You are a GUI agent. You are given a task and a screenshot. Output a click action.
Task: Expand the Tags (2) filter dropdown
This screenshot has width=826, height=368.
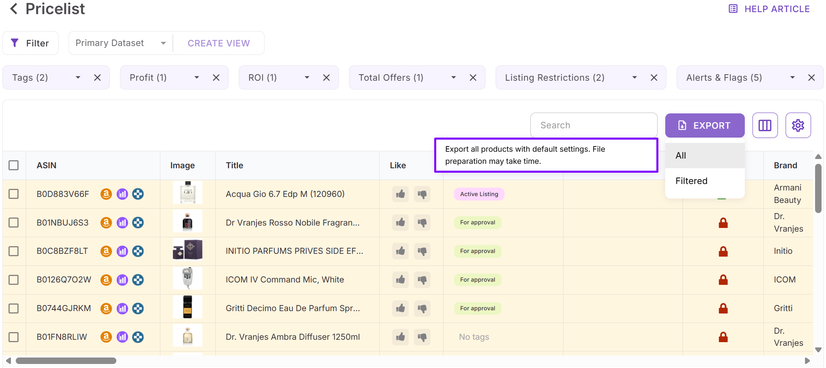click(x=78, y=77)
